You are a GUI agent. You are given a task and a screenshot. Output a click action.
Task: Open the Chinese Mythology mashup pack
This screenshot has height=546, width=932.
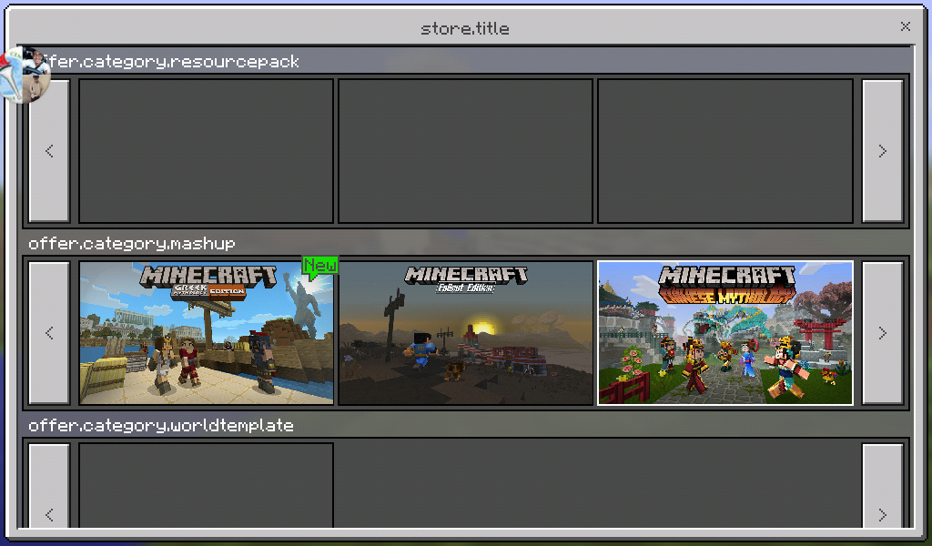(x=725, y=333)
